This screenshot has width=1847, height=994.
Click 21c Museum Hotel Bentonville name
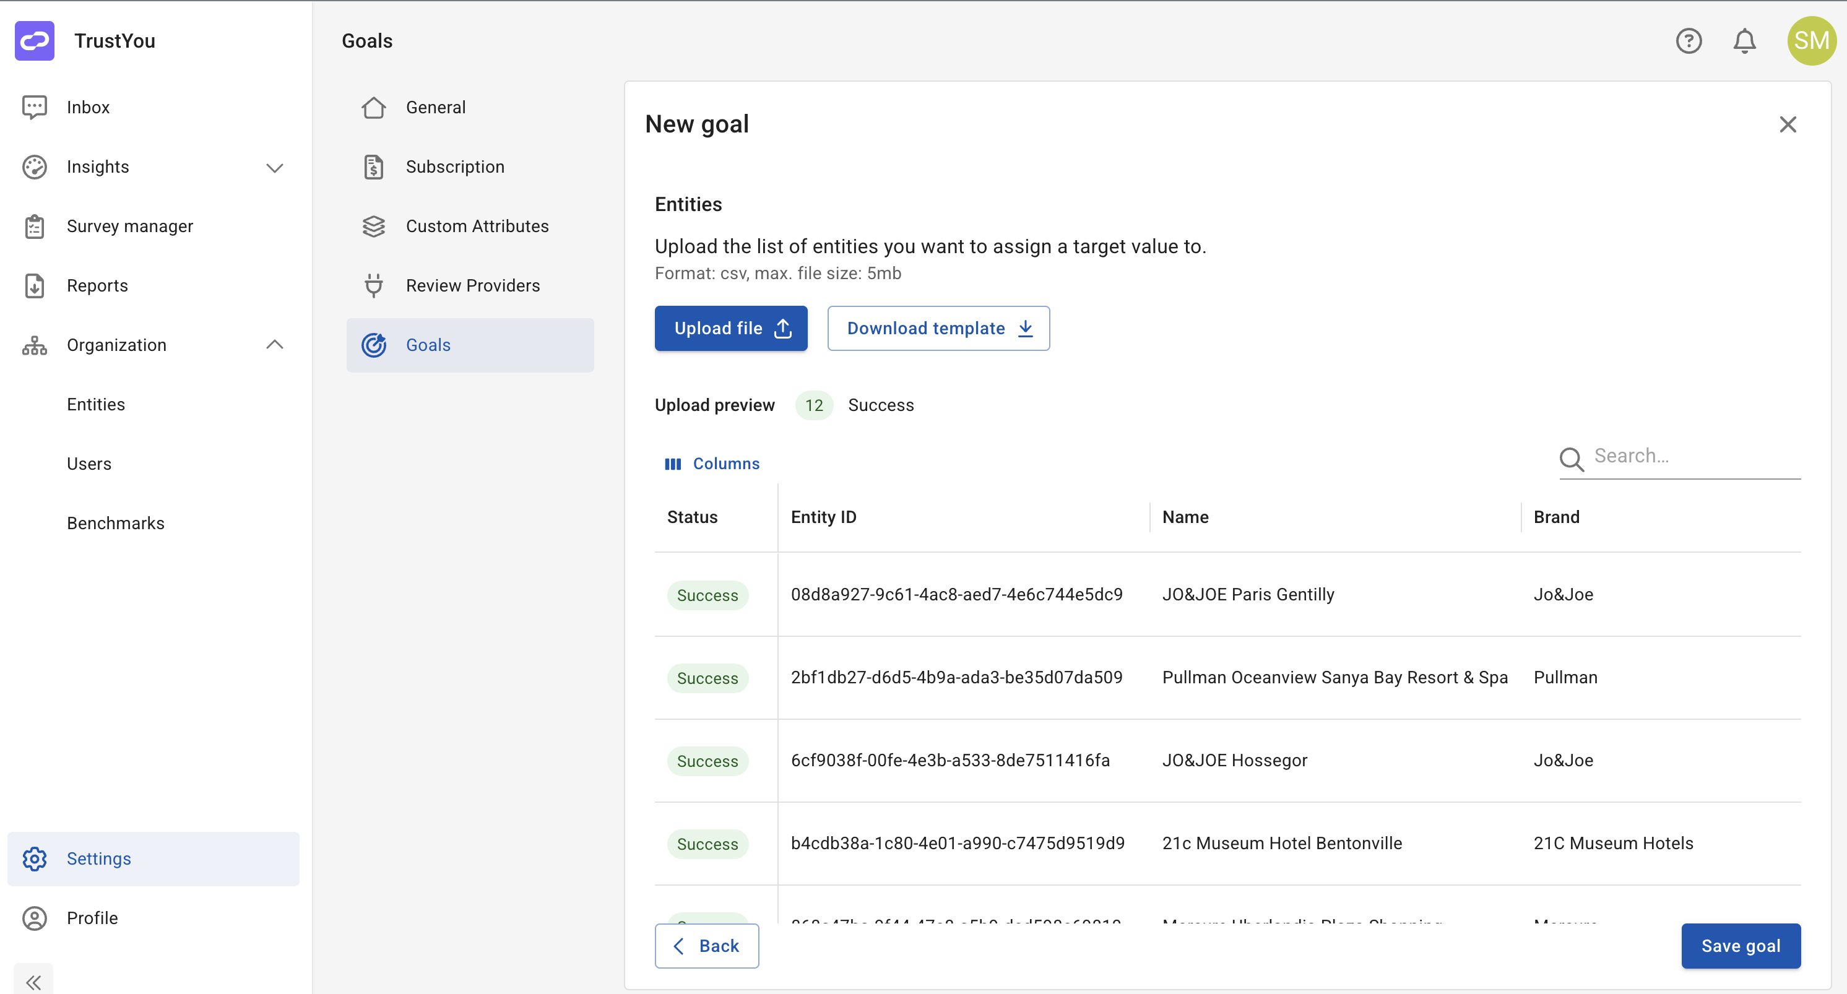pyautogui.click(x=1281, y=844)
